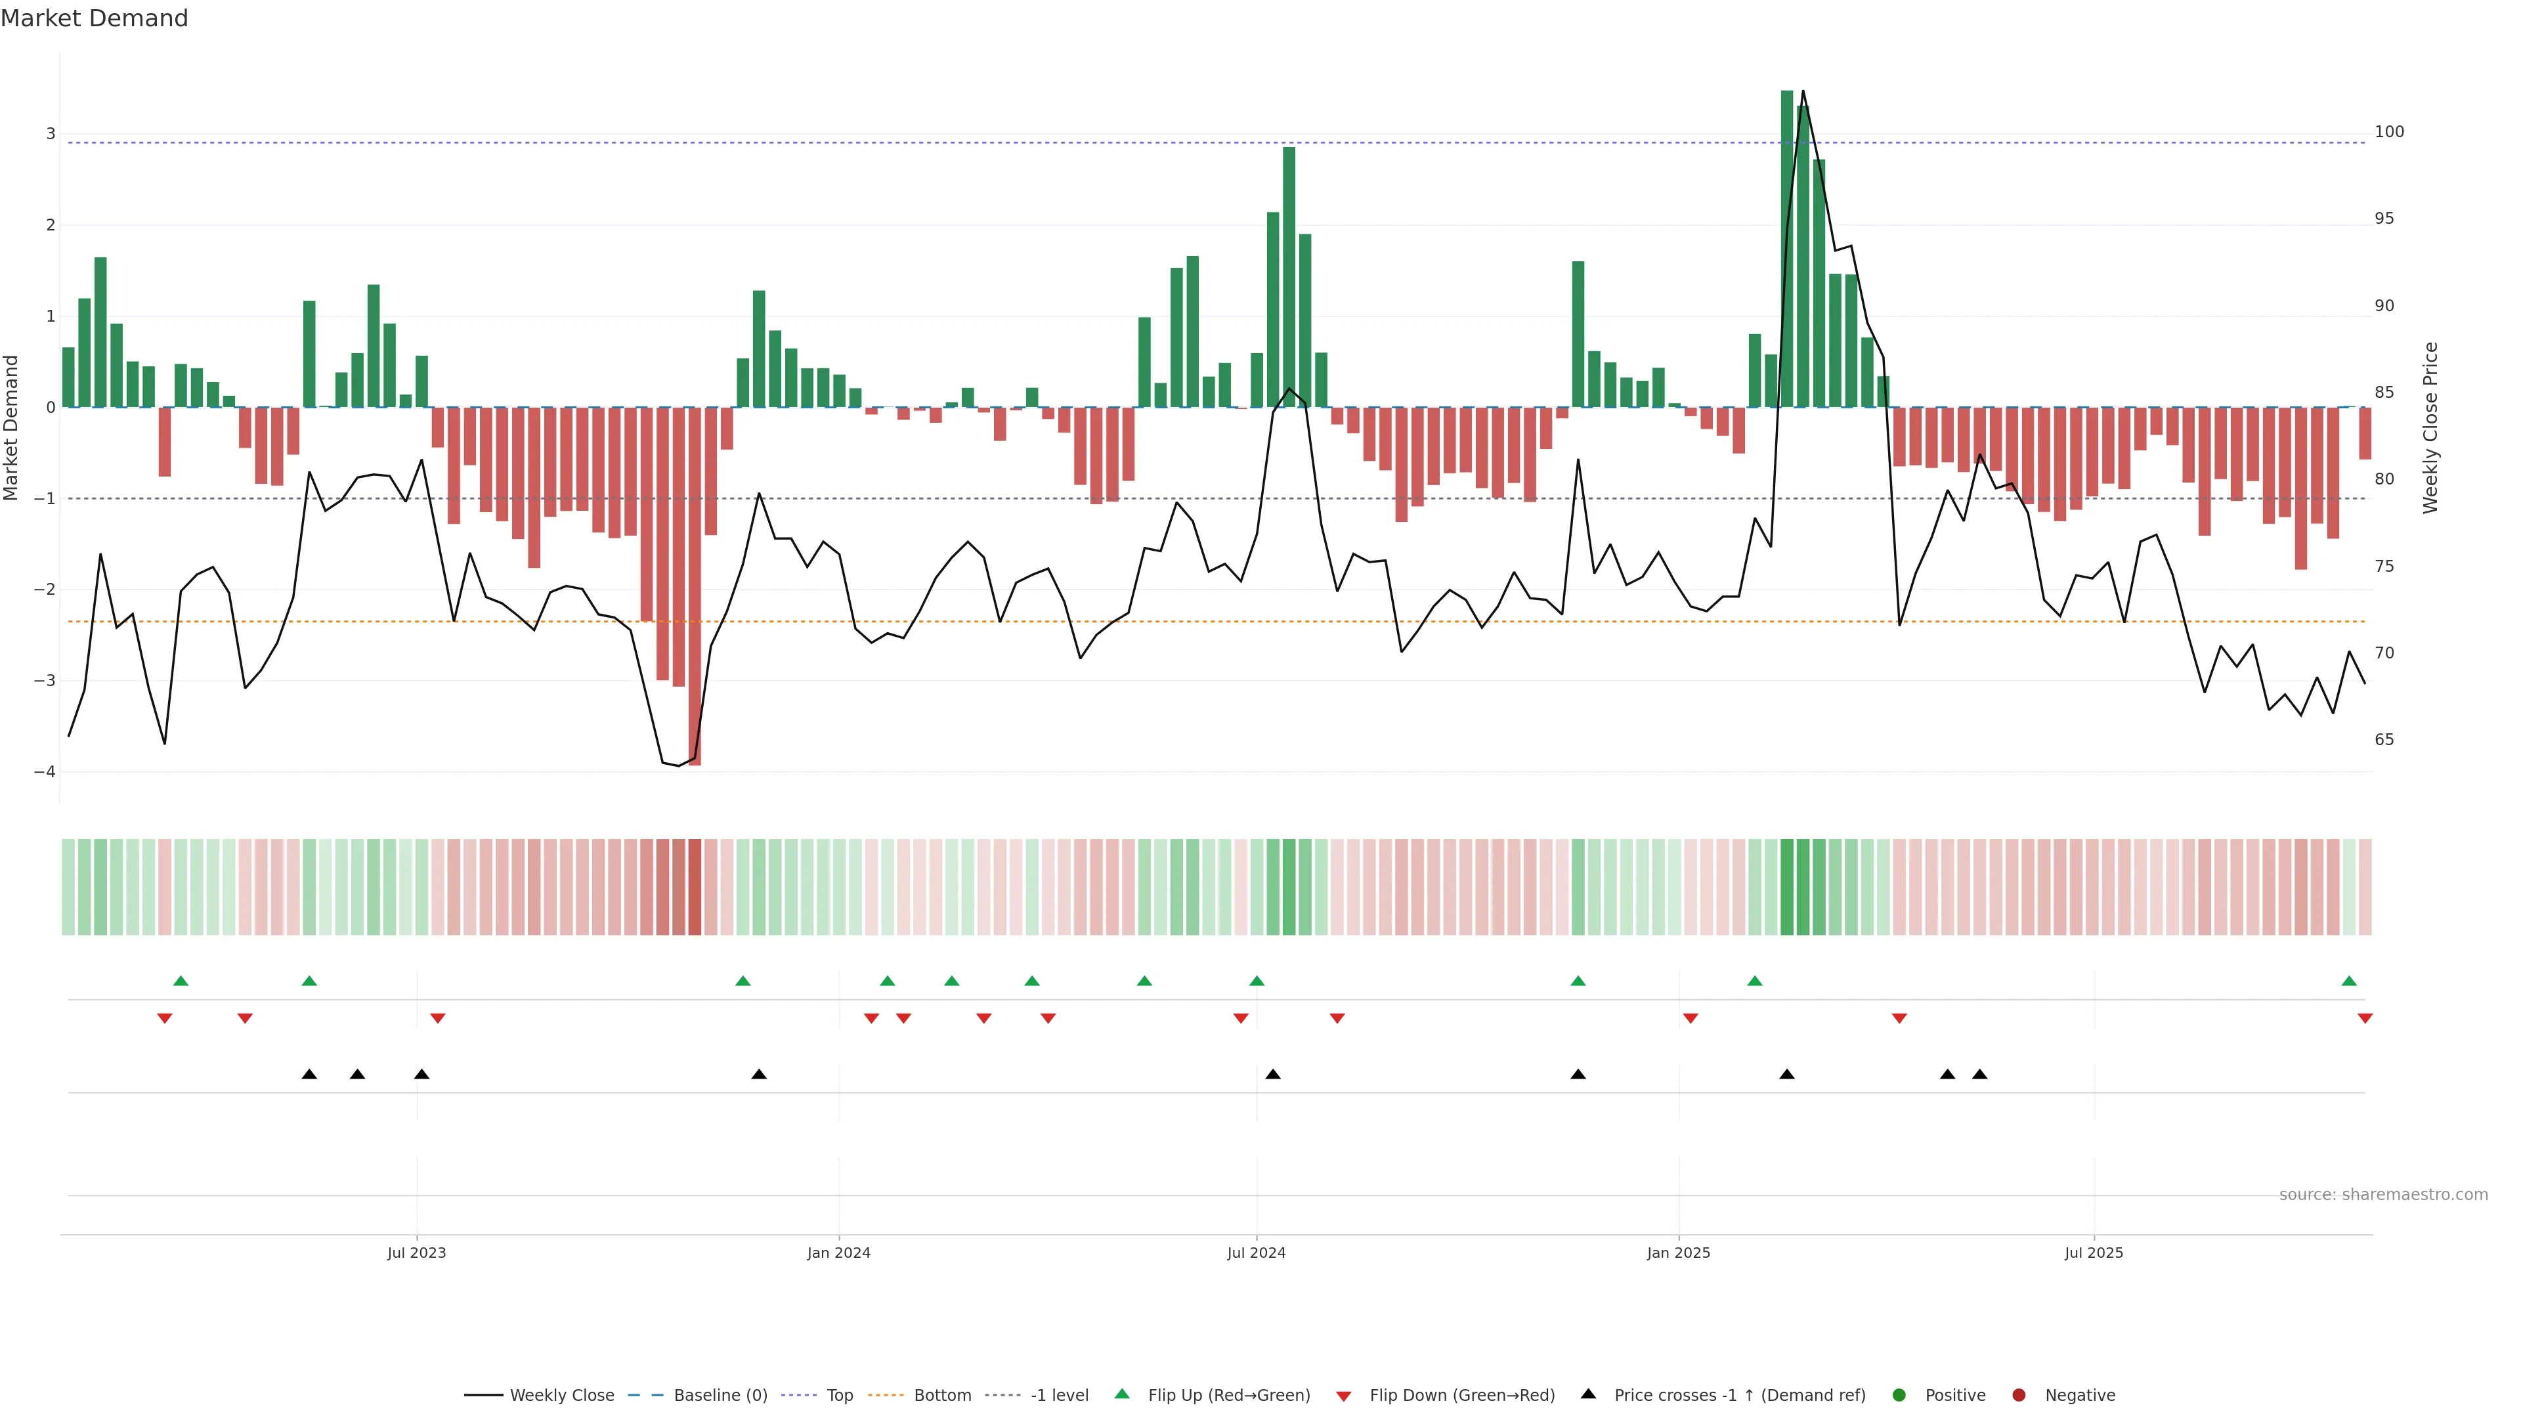Click the red Negative legend dot
Image resolution: width=2521 pixels, height=1418 pixels.
(x=2019, y=1396)
